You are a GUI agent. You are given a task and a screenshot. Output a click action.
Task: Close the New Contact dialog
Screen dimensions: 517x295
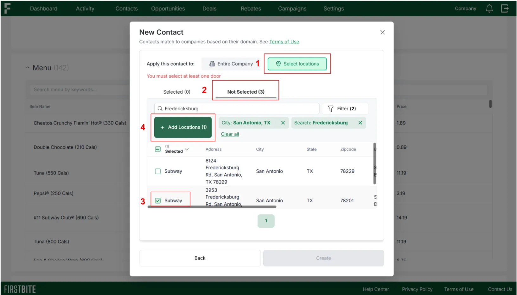coord(382,32)
